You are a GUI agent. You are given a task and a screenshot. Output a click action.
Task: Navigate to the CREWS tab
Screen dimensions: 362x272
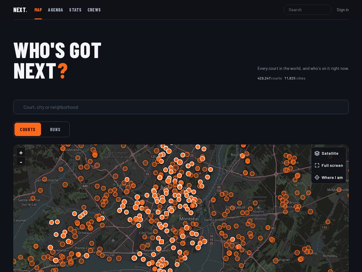tap(94, 10)
